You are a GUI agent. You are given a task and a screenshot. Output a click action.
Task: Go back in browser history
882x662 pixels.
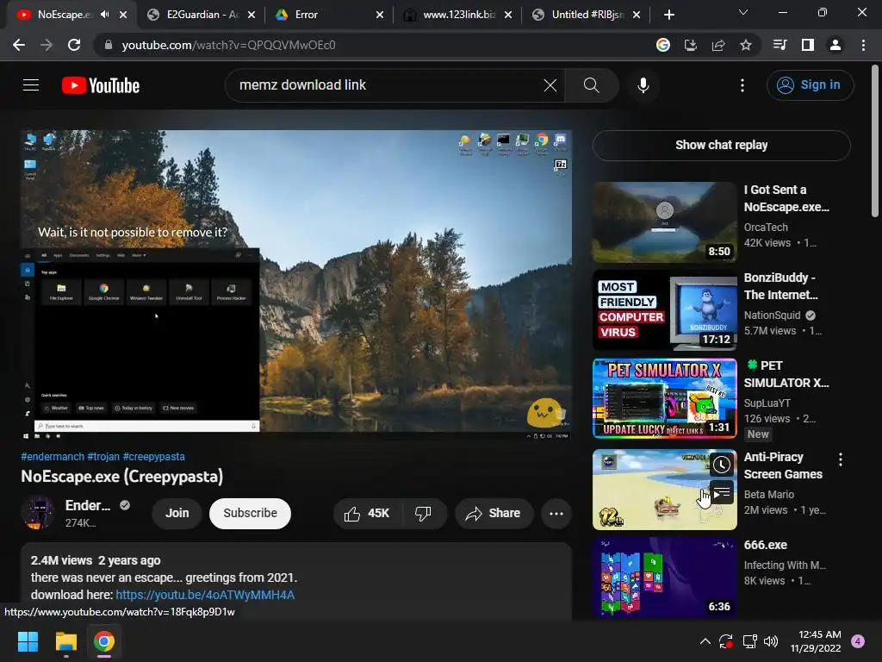(x=19, y=45)
